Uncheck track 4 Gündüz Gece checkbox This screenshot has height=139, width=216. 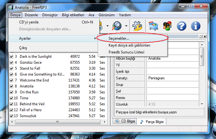(x=12, y=62)
